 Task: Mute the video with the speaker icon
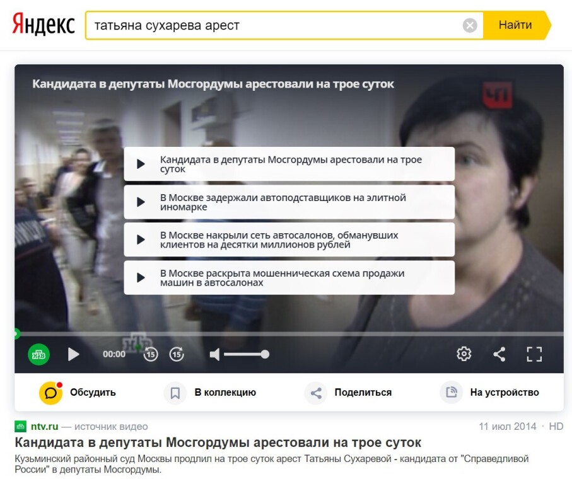pyautogui.click(x=214, y=355)
